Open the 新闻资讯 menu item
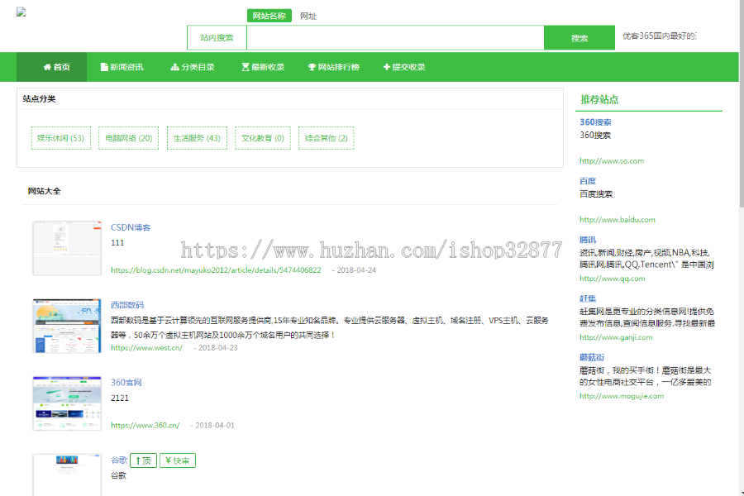The width and height of the screenshot is (744, 496). [x=122, y=67]
